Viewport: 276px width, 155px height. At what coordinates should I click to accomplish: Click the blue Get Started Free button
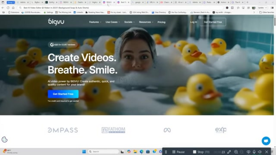pyautogui.click(x=63, y=94)
